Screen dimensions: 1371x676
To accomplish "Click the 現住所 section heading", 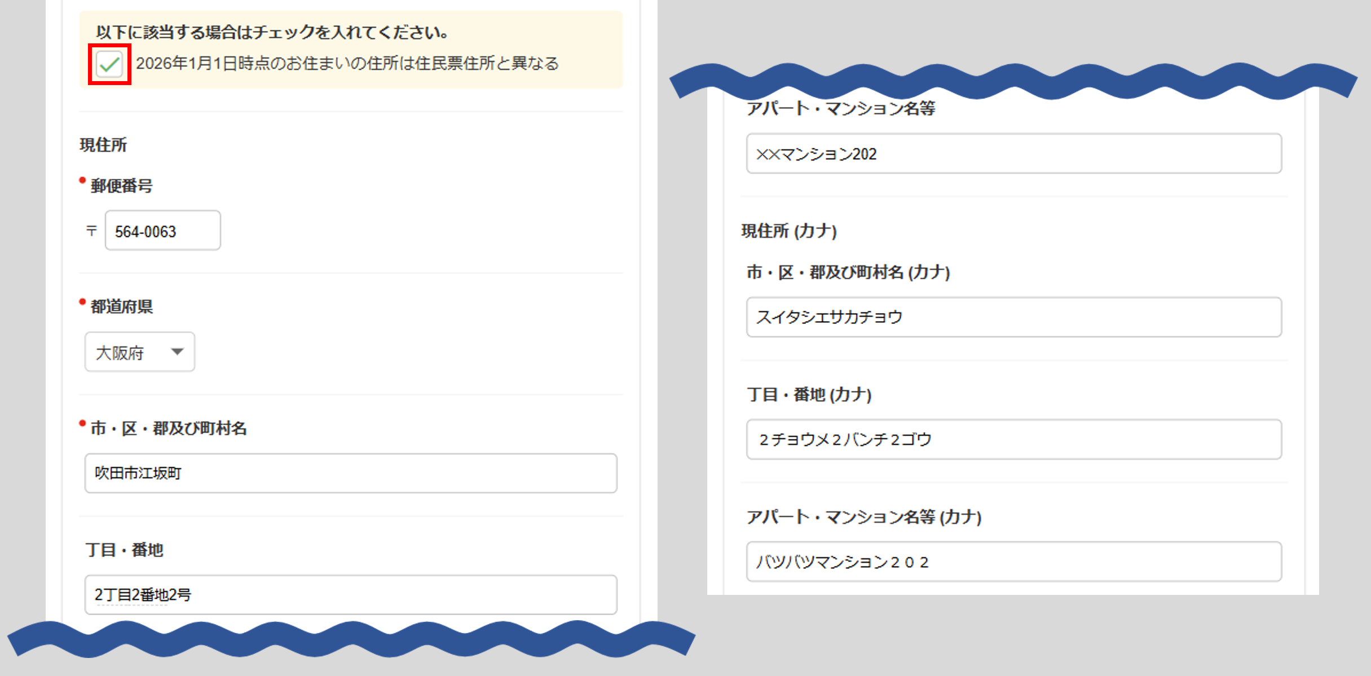I will coord(103,145).
